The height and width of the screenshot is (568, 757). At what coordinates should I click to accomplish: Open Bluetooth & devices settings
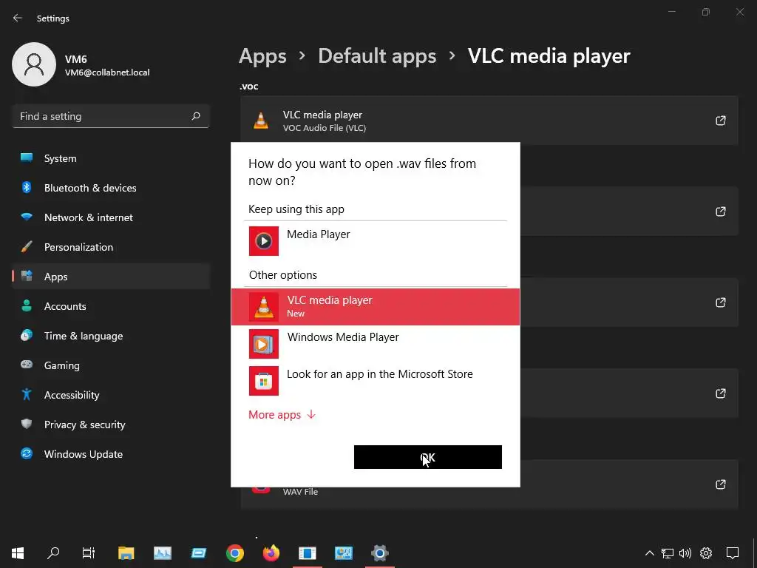[111, 188]
